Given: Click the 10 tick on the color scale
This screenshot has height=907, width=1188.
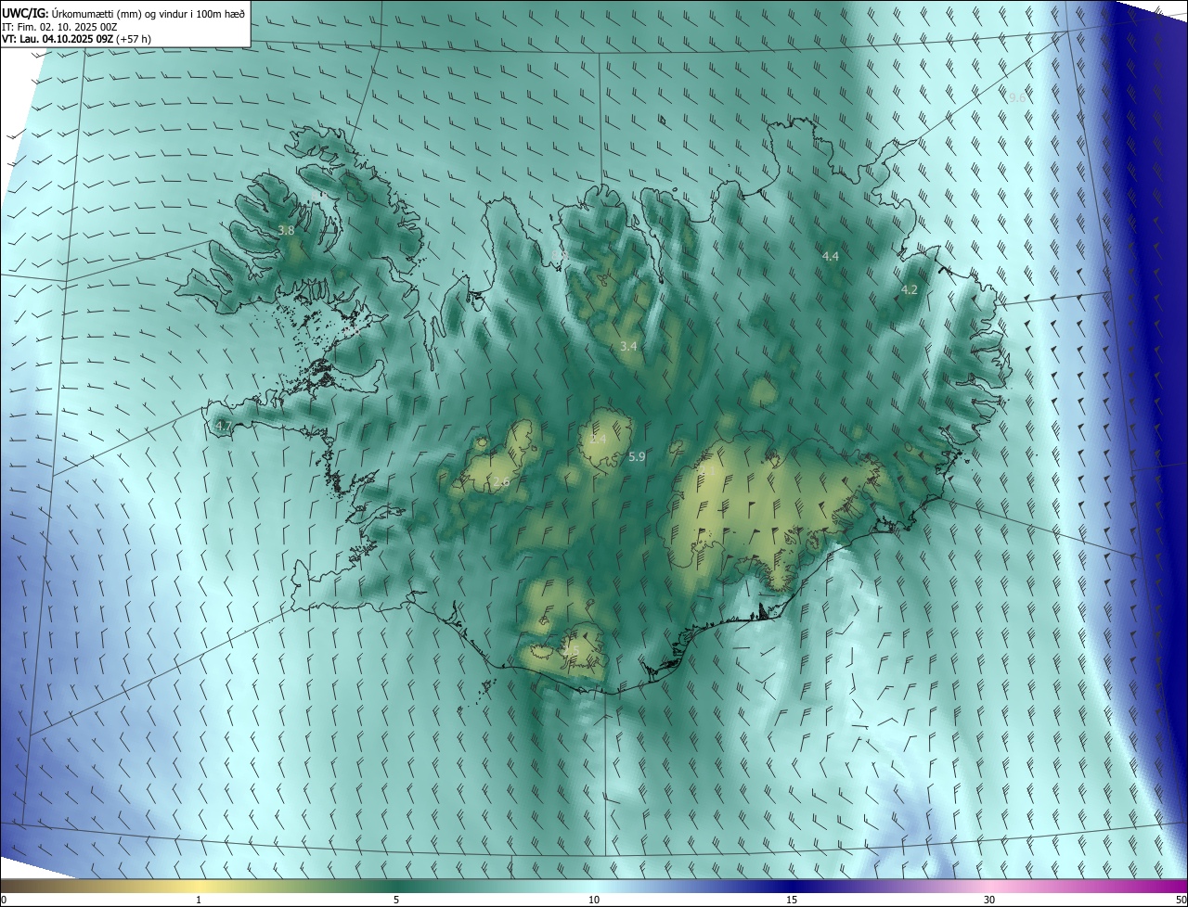Looking at the screenshot, I should 594,900.
